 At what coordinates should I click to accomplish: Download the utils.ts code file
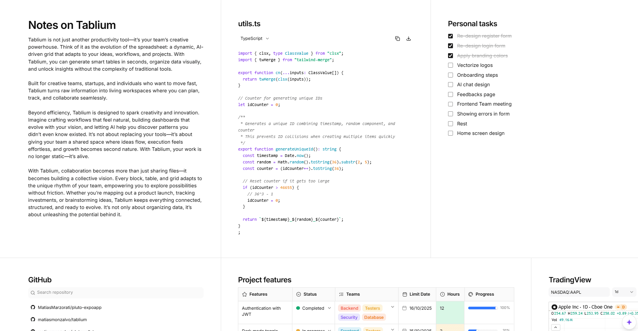[x=408, y=38]
